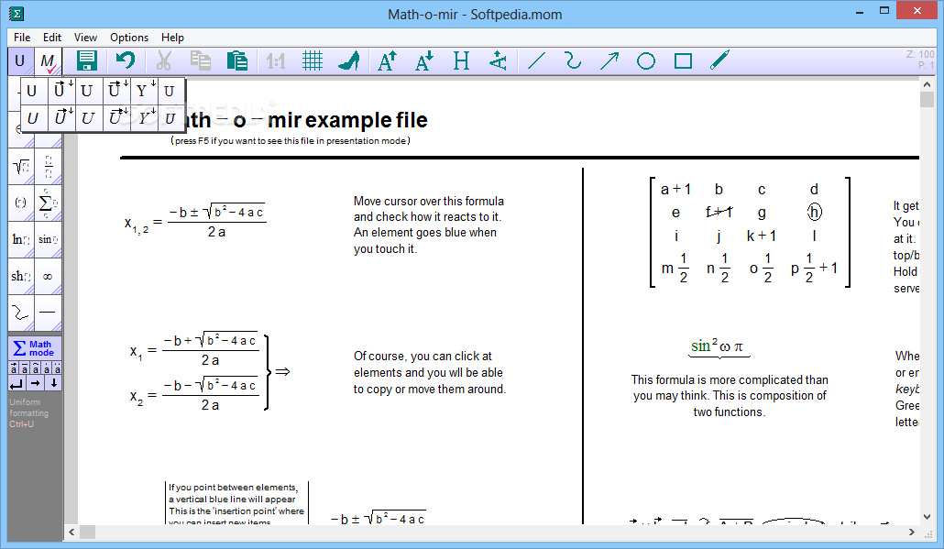This screenshot has width=944, height=549.
Task: Click the 'k + 1' matrix element
Action: pyautogui.click(x=762, y=236)
